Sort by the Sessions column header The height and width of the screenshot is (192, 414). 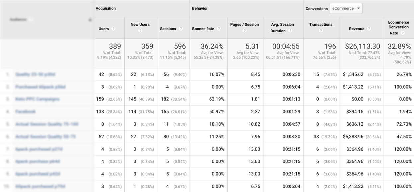coord(168,29)
